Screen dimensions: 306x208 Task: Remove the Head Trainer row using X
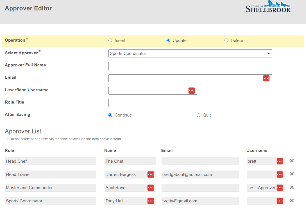click(292, 174)
